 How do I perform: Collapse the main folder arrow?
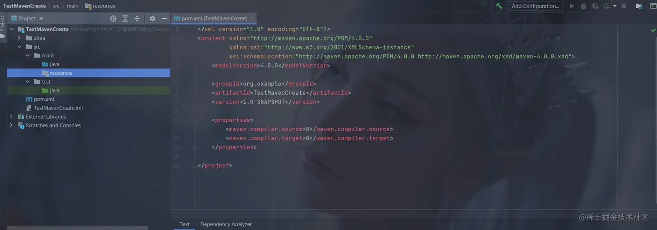[28, 55]
